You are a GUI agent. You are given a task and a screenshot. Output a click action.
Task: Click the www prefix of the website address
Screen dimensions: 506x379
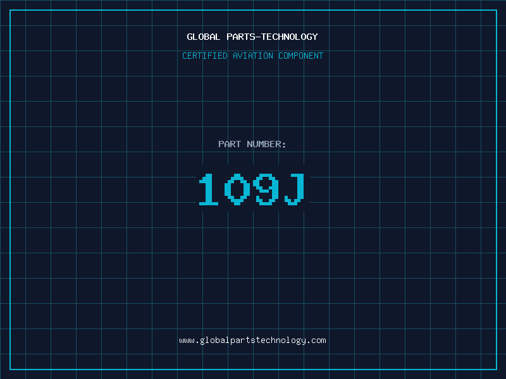[187, 340]
